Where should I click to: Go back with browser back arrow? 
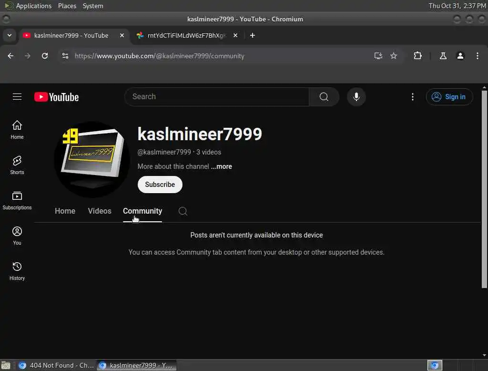10,56
